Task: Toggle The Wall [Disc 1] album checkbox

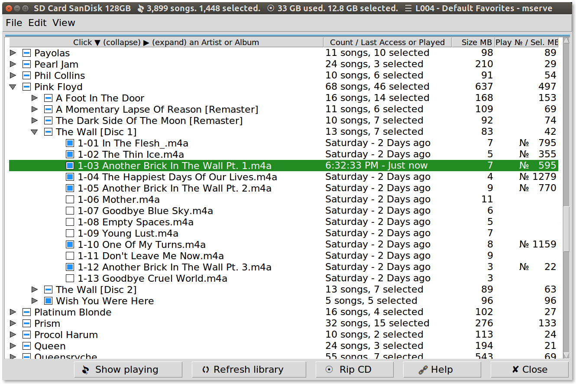Action: coord(48,132)
